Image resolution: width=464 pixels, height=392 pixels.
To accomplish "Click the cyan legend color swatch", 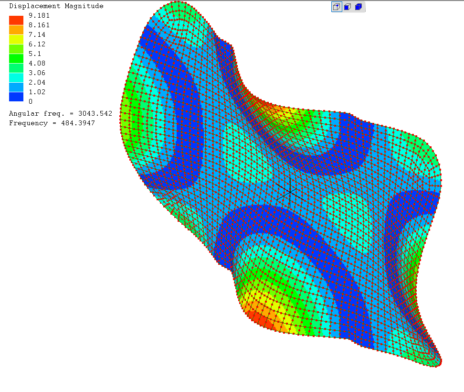I will pyautogui.click(x=16, y=77).
